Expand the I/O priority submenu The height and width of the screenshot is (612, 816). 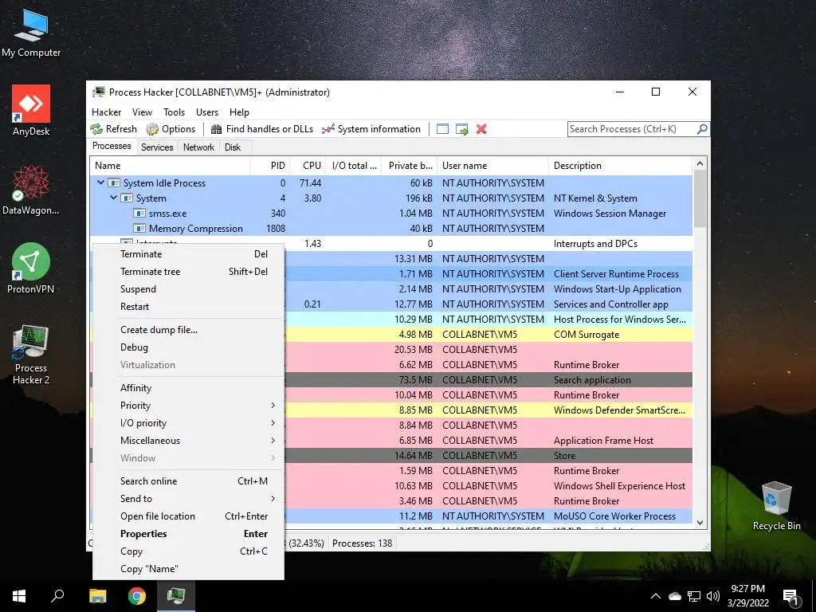click(x=188, y=423)
